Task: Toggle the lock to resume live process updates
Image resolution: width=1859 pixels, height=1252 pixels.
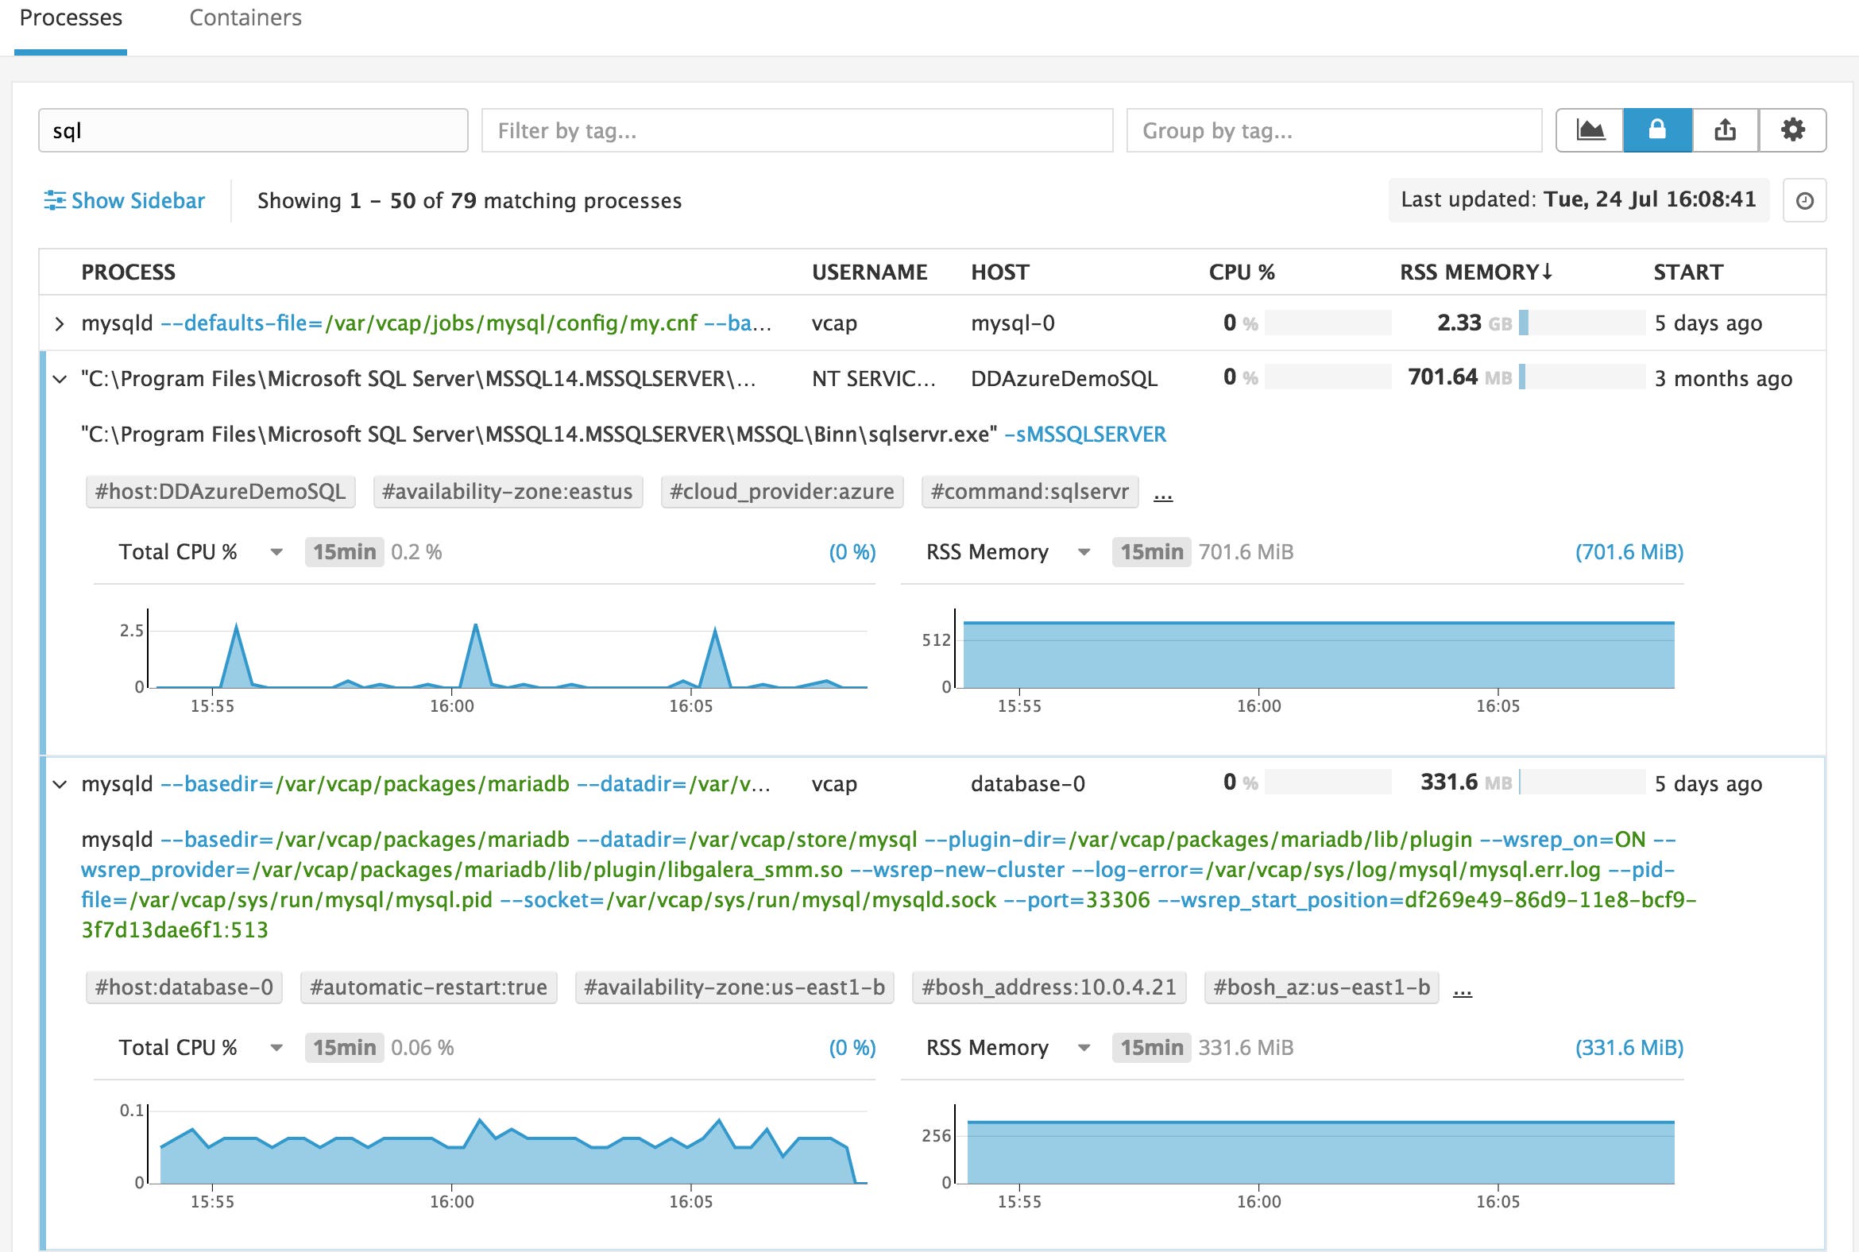Action: [x=1656, y=129]
